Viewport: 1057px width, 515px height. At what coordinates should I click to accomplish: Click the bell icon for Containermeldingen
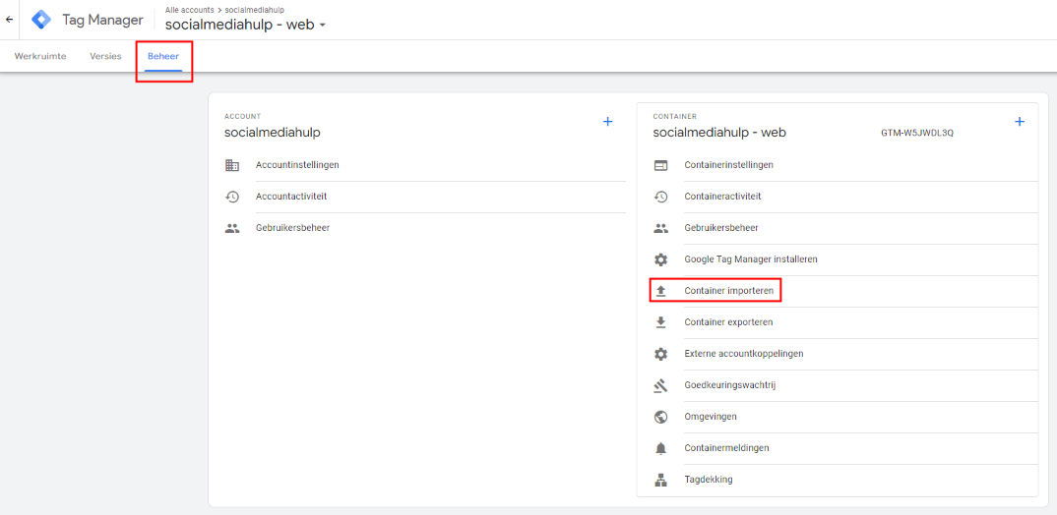pos(661,448)
